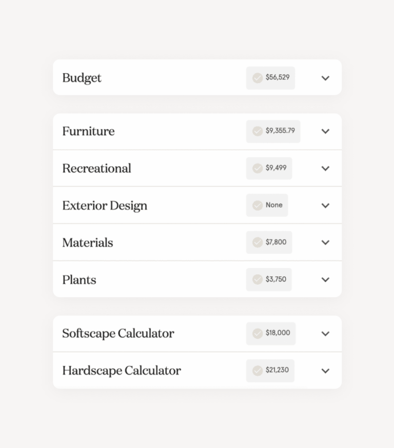
Task: Click the checkmark icon on the Furniture badge
Action: (258, 131)
